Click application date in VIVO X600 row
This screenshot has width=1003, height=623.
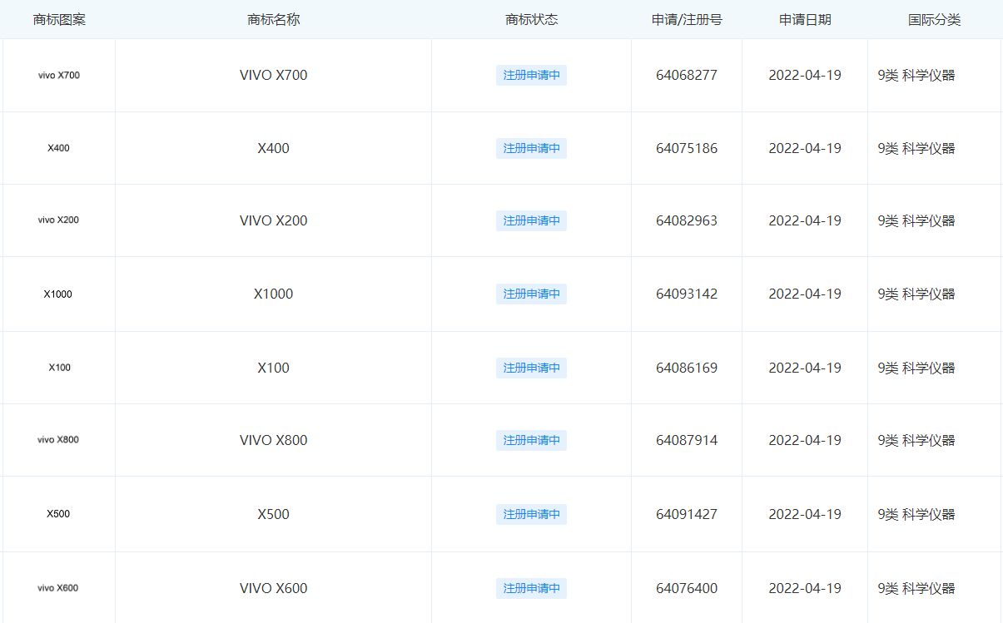pyautogui.click(x=805, y=588)
